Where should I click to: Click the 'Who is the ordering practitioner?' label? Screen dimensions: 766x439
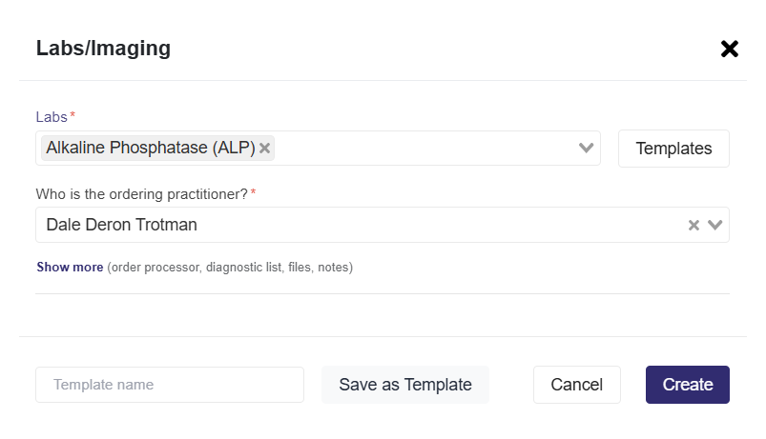click(x=142, y=194)
